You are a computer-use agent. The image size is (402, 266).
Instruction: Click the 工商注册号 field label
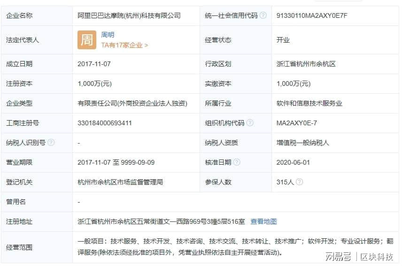tap(23, 123)
